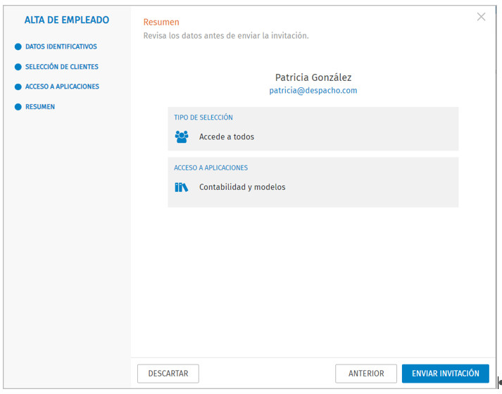Go back using the Anterior button
This screenshot has height=394, width=502.
(366, 374)
